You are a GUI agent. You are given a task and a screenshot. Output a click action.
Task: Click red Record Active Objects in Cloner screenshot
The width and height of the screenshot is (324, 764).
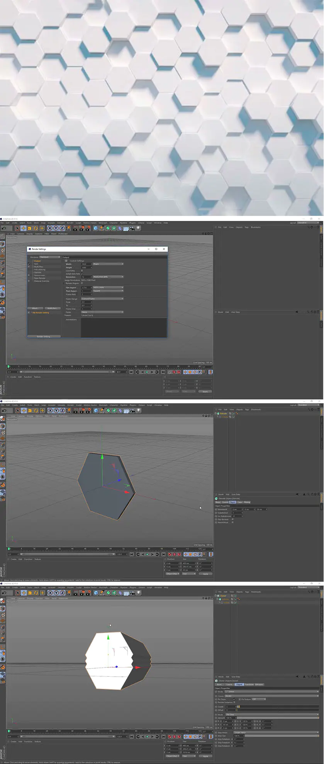[170, 737]
